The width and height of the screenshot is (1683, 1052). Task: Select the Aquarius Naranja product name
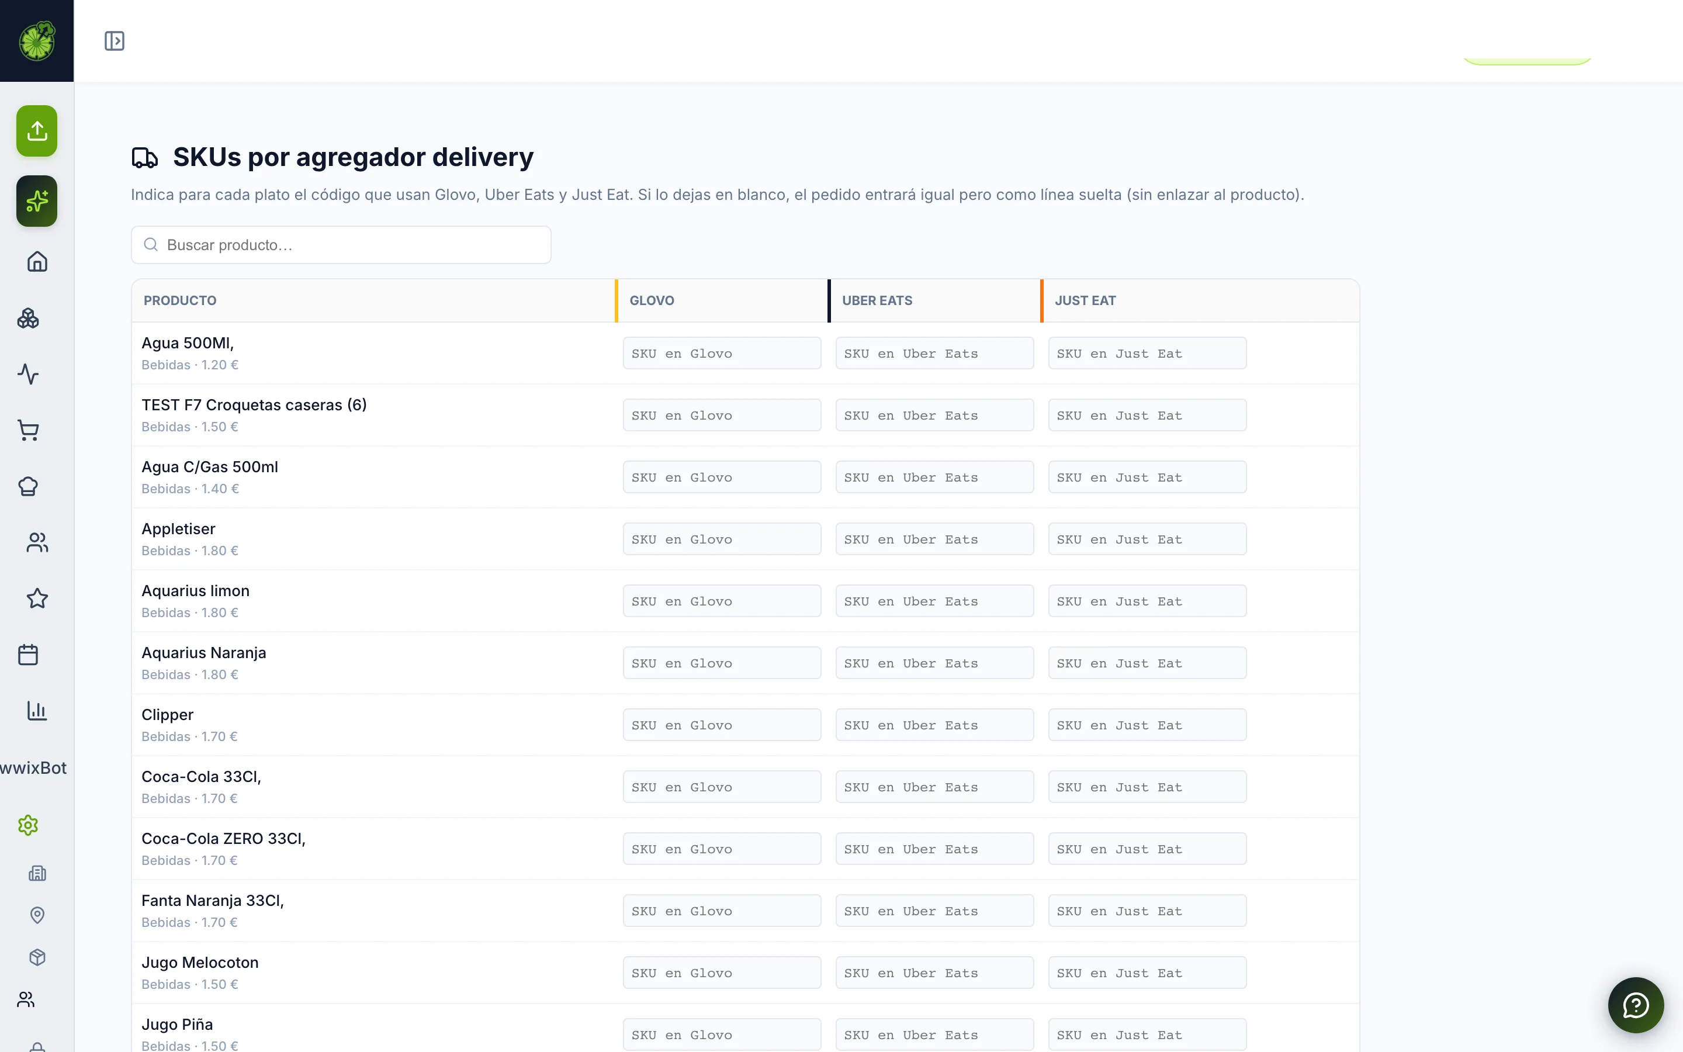(x=204, y=653)
